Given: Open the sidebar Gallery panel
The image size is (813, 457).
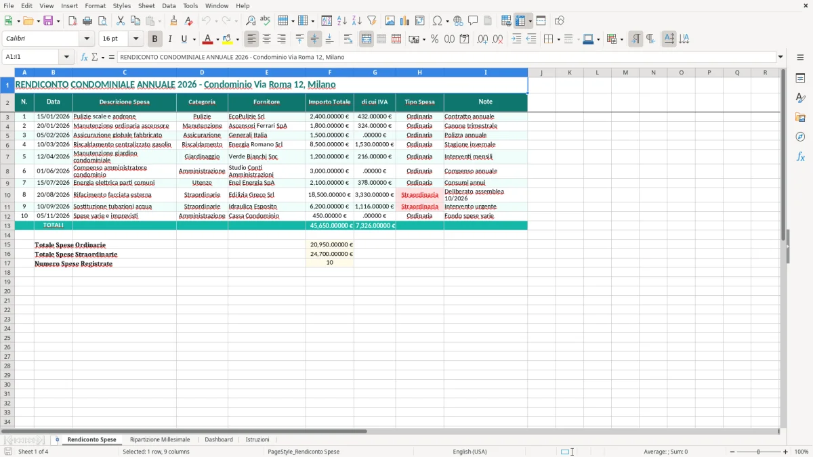Looking at the screenshot, I should [x=800, y=117].
